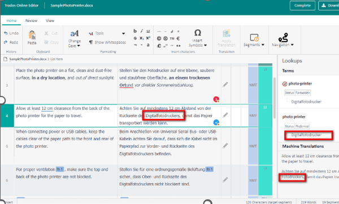Click the target text of segment 5
The height and width of the screenshot is (204, 339).
[168, 143]
